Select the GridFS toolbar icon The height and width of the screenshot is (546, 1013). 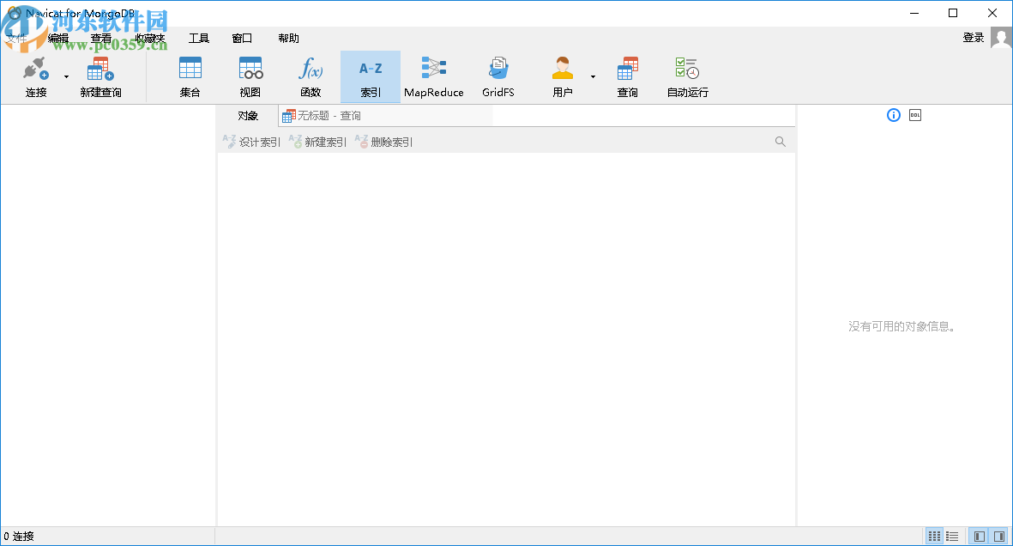[x=498, y=69]
